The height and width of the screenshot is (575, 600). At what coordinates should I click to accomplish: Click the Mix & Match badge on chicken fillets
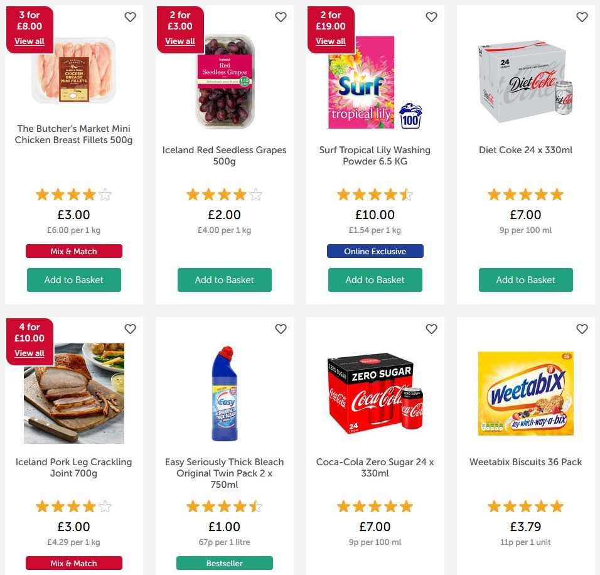(73, 251)
